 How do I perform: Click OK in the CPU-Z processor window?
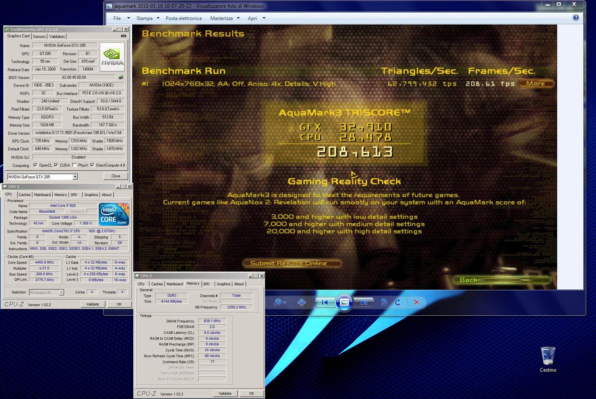click(119, 304)
